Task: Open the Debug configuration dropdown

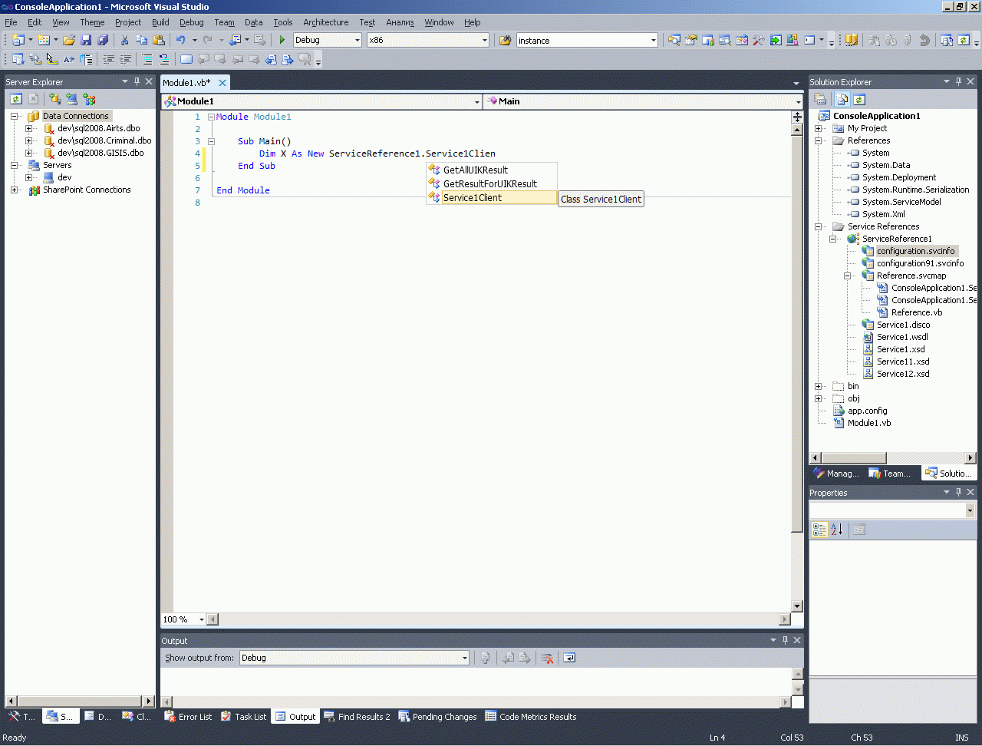Action: pos(357,40)
